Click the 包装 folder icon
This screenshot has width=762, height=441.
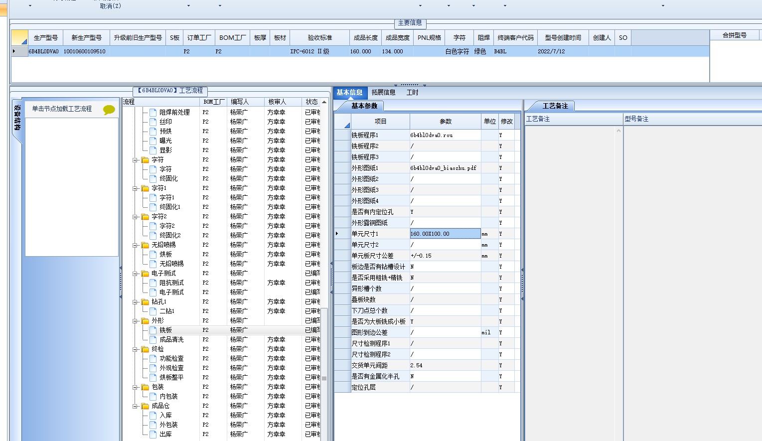146,387
